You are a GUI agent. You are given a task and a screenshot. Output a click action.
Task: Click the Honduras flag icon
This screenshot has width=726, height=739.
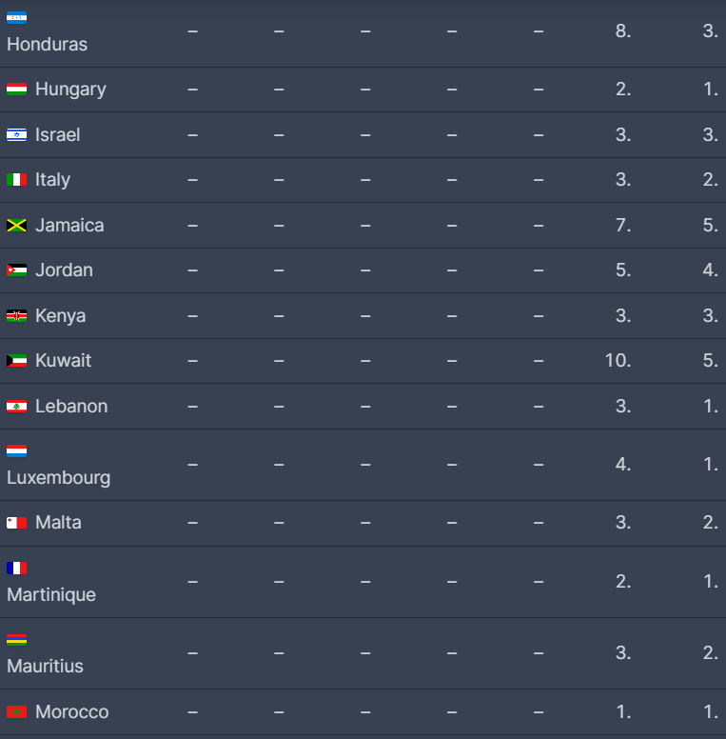pyautogui.click(x=16, y=18)
